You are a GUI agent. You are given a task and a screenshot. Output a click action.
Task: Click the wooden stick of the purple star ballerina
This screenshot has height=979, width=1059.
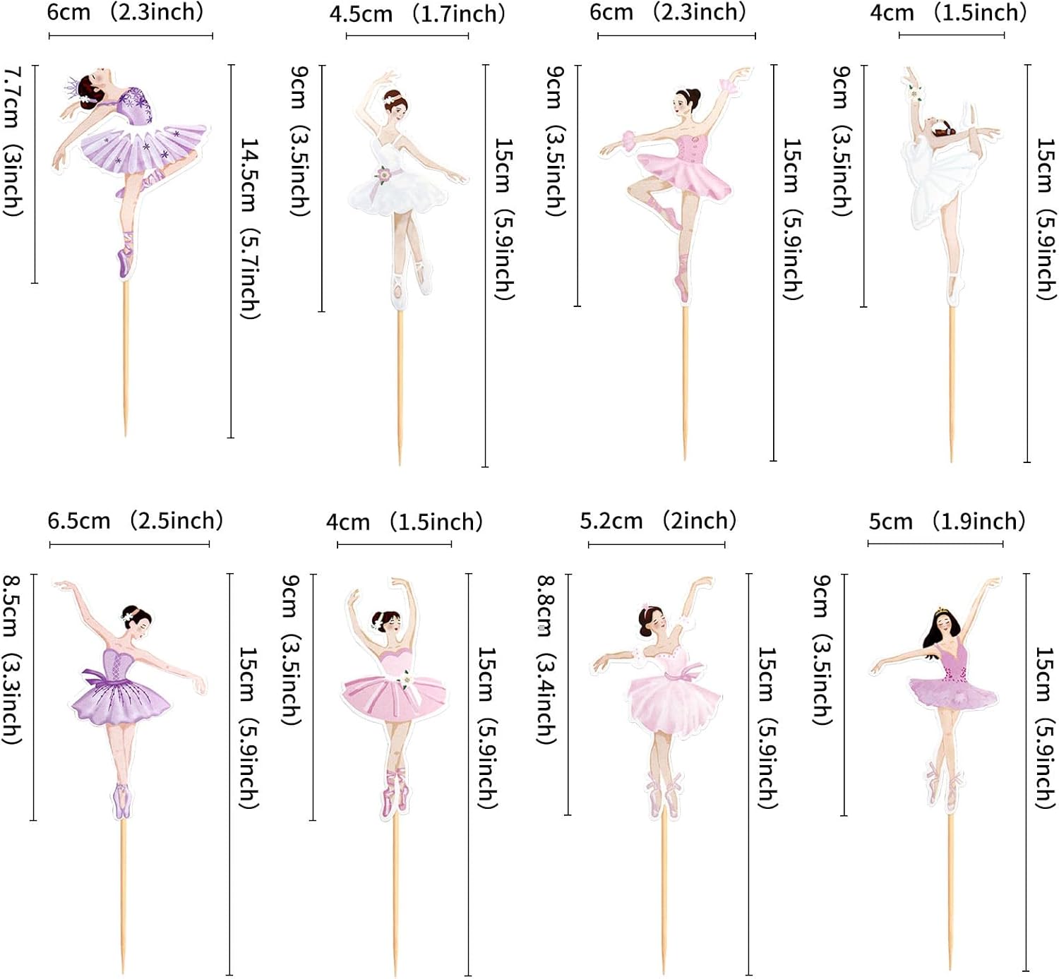[x=126, y=359]
